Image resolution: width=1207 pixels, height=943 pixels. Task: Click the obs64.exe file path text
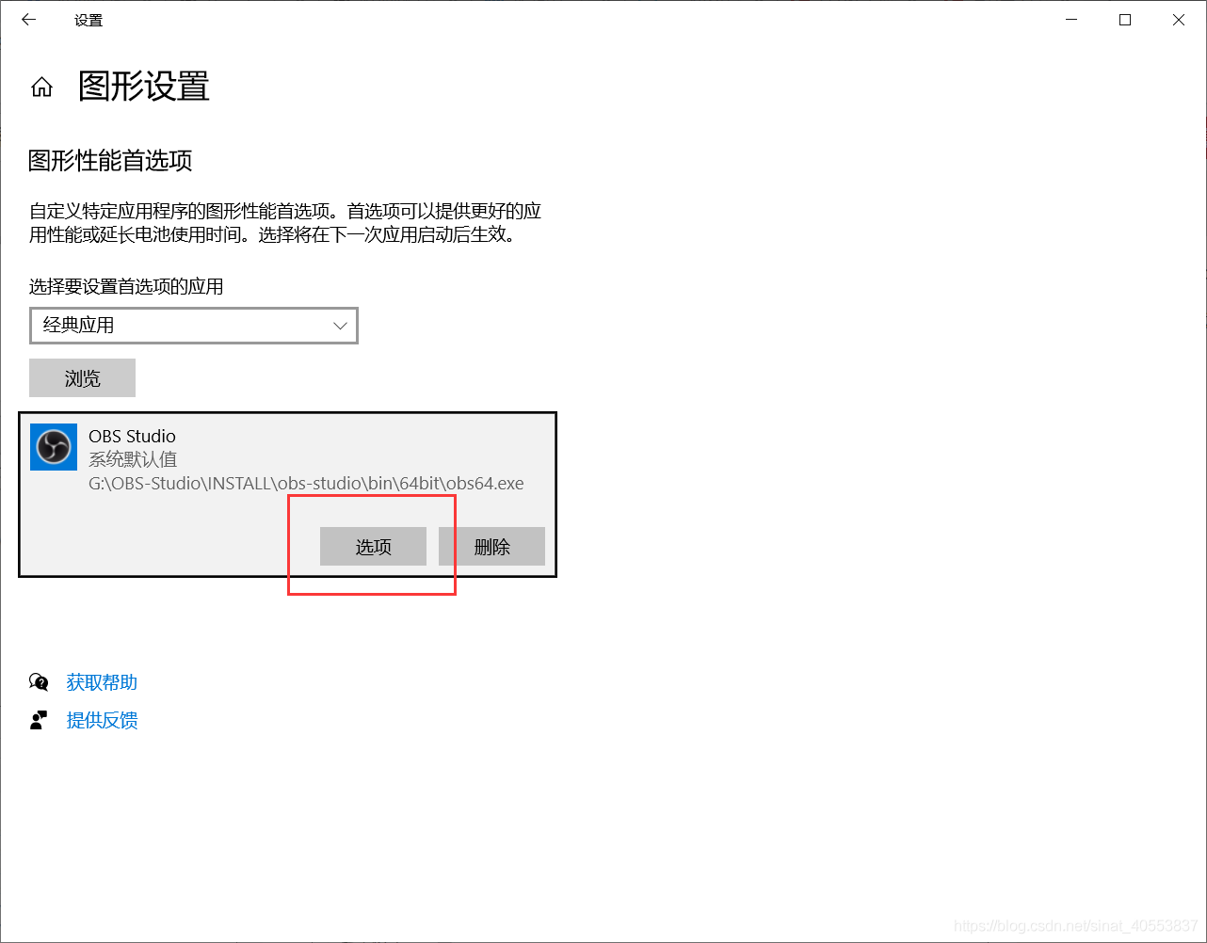pyautogui.click(x=306, y=484)
